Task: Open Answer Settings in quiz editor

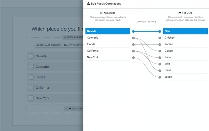Action: tap(73, 45)
